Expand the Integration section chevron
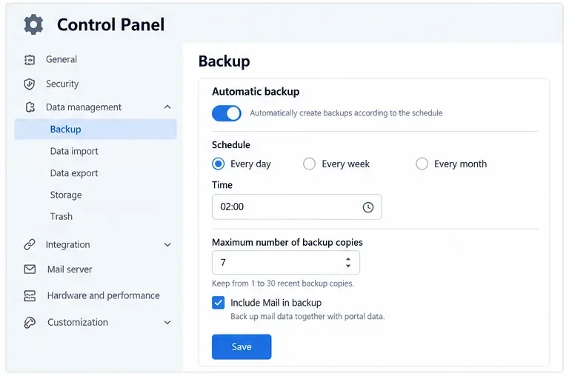The image size is (569, 379). coord(167,245)
